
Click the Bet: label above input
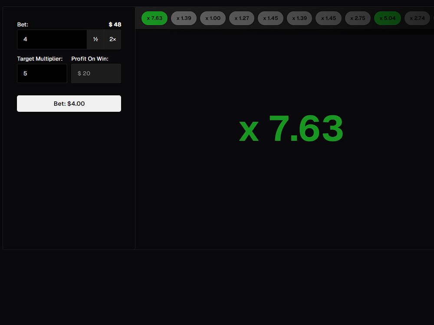[23, 24]
